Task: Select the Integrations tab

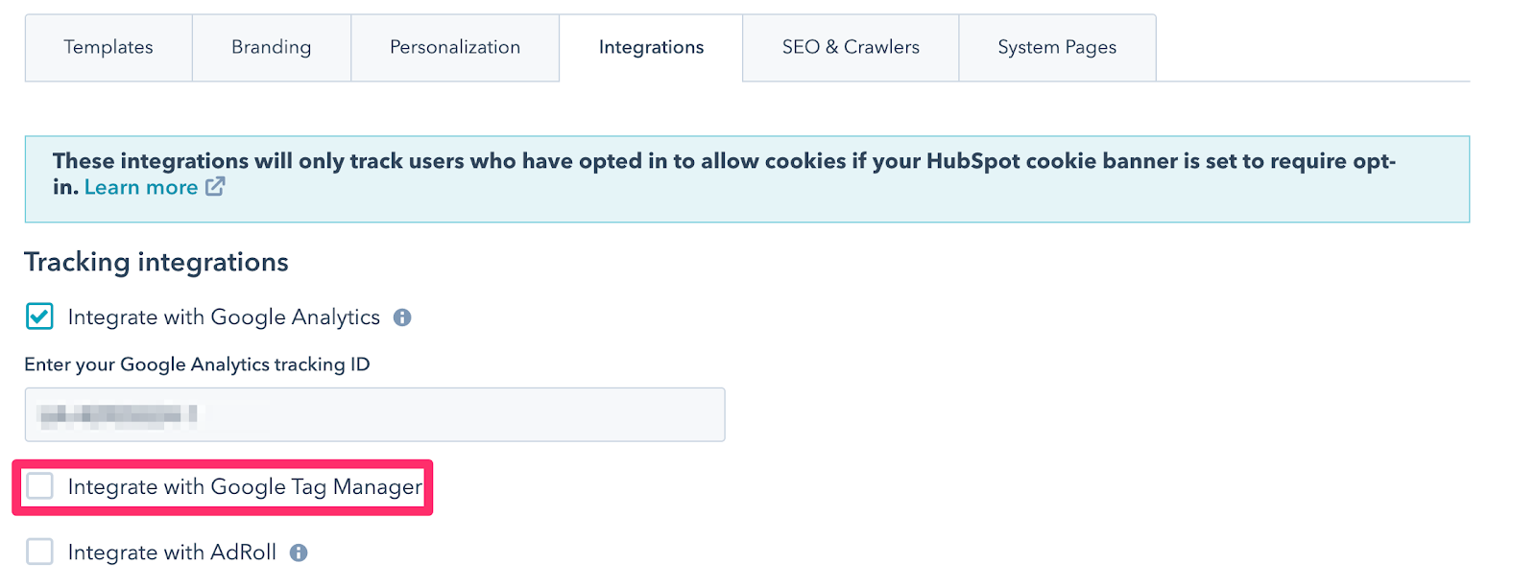Action: [651, 47]
